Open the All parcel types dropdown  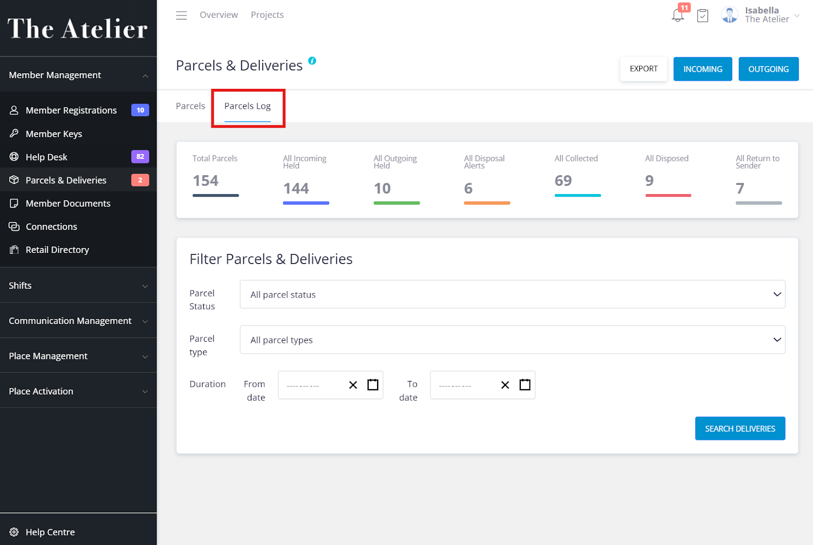pos(512,340)
